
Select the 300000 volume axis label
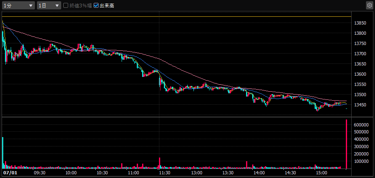pos(361,146)
